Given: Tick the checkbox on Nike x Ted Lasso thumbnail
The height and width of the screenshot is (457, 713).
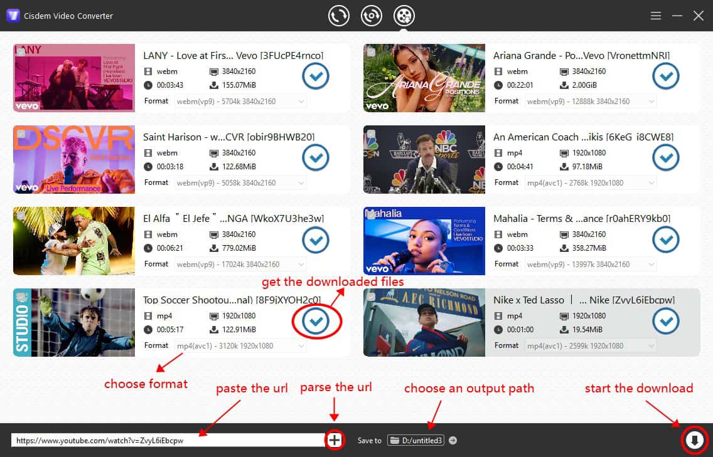Looking at the screenshot, I should pos(371,297).
